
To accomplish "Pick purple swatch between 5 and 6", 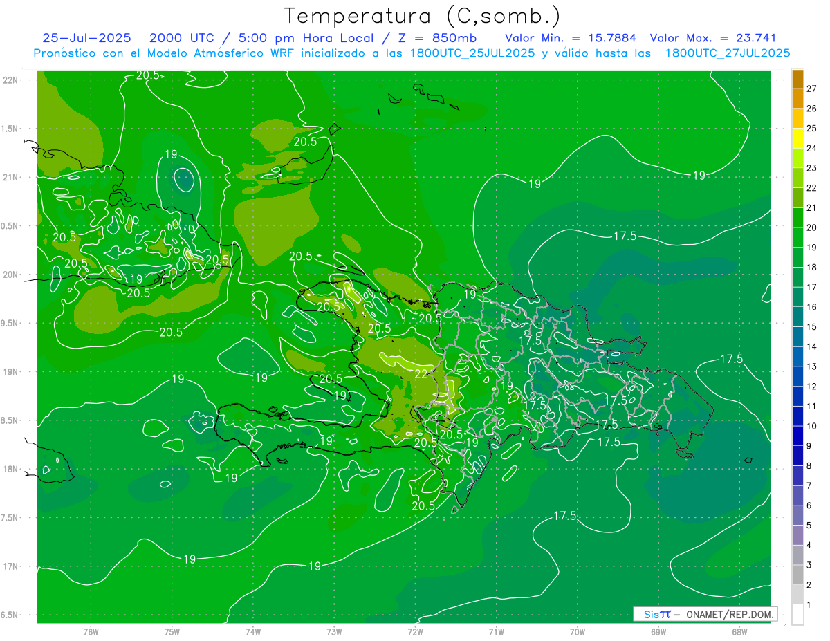I will tap(797, 516).
